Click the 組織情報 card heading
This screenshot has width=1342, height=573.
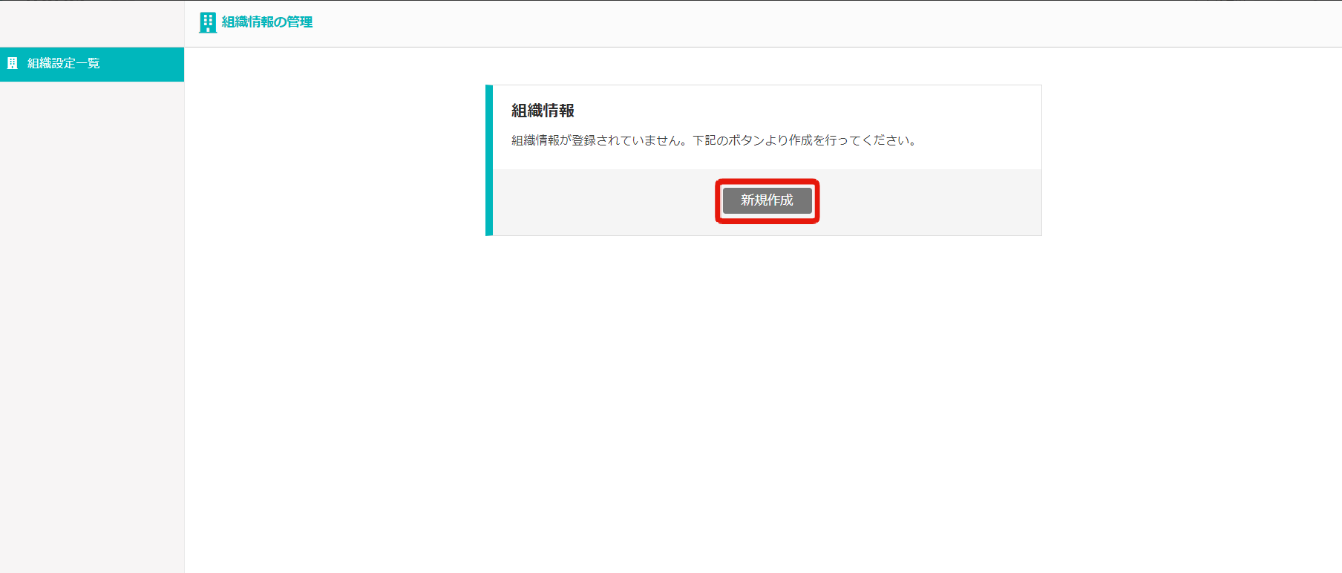pos(543,111)
